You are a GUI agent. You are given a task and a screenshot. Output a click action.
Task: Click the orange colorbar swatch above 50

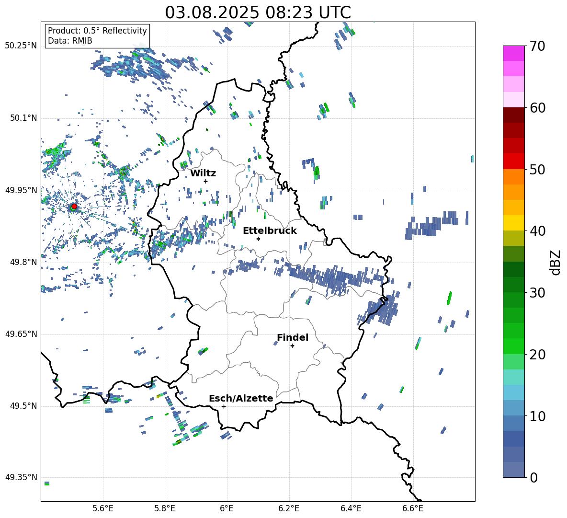[x=513, y=176]
